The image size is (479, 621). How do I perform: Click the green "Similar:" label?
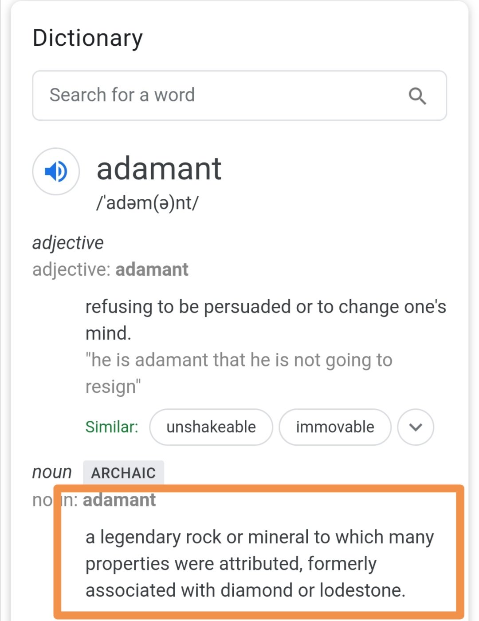(112, 427)
